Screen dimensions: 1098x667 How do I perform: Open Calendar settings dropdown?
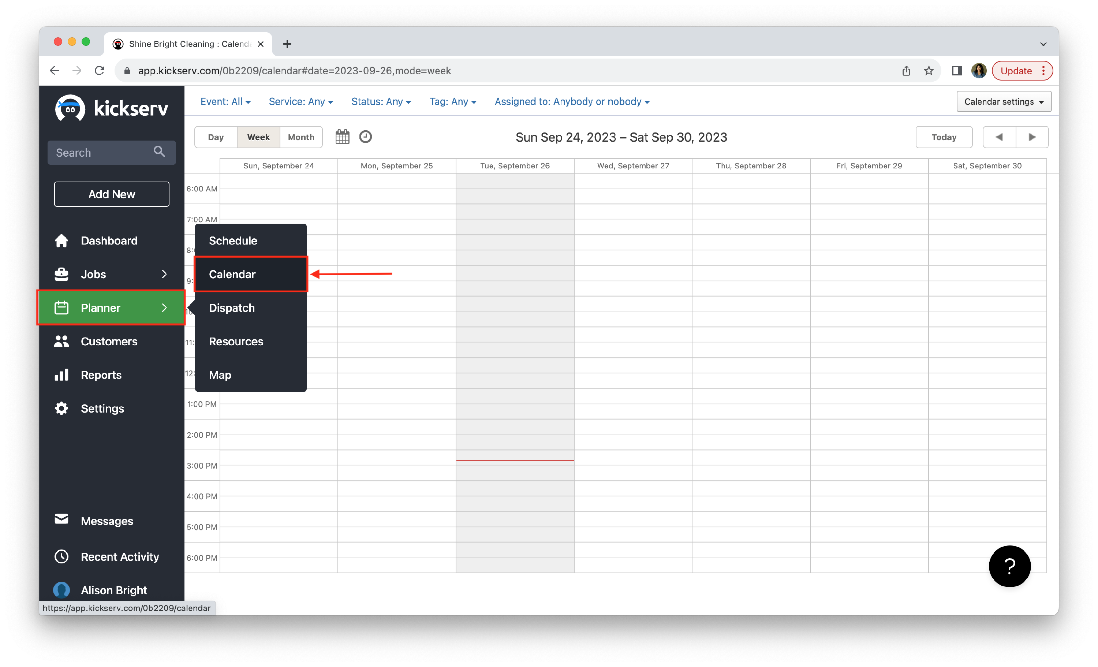[1004, 102]
